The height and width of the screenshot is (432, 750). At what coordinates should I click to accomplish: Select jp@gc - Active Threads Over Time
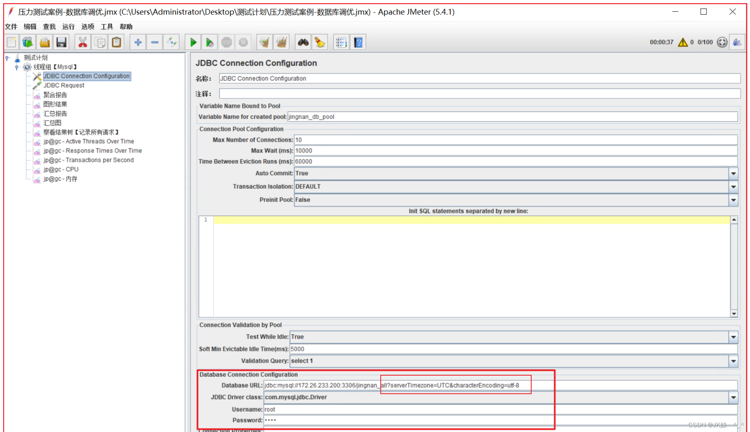coord(88,141)
